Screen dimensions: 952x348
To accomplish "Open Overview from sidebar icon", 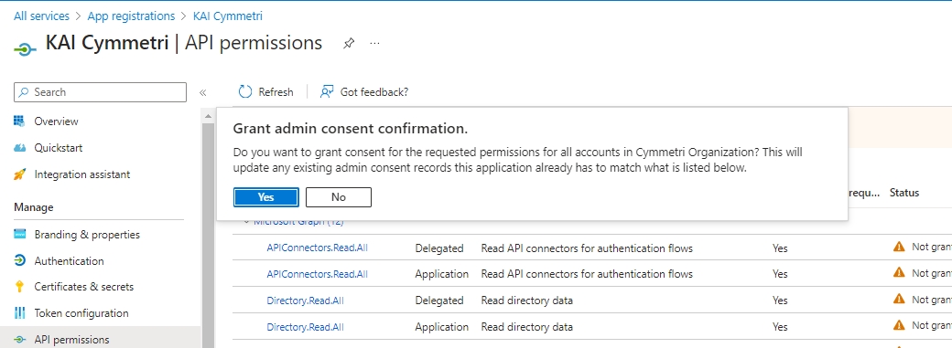I will [x=19, y=121].
